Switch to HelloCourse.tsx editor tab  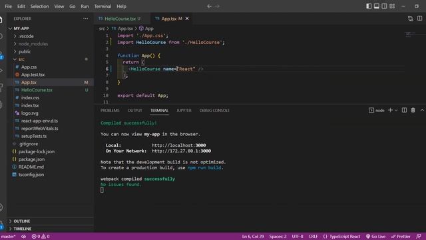pyautogui.click(x=120, y=19)
